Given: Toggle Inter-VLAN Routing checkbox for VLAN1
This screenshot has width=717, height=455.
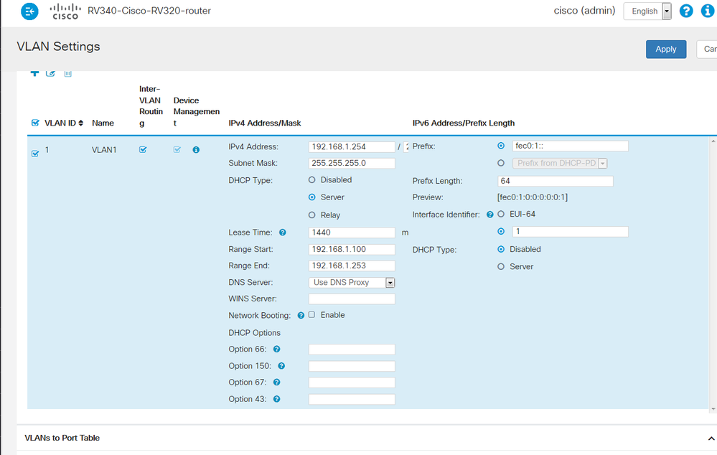Looking at the screenshot, I should tap(143, 149).
